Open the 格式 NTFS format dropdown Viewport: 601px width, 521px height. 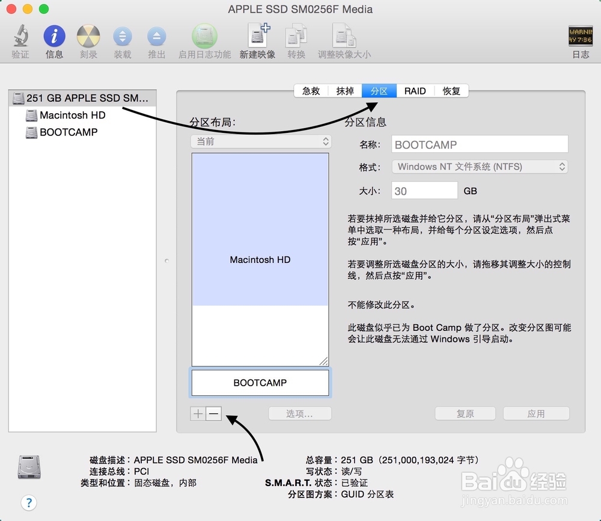[479, 167]
